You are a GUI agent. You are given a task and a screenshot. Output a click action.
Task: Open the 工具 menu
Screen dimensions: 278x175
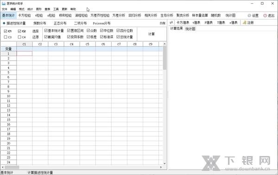point(56,9)
